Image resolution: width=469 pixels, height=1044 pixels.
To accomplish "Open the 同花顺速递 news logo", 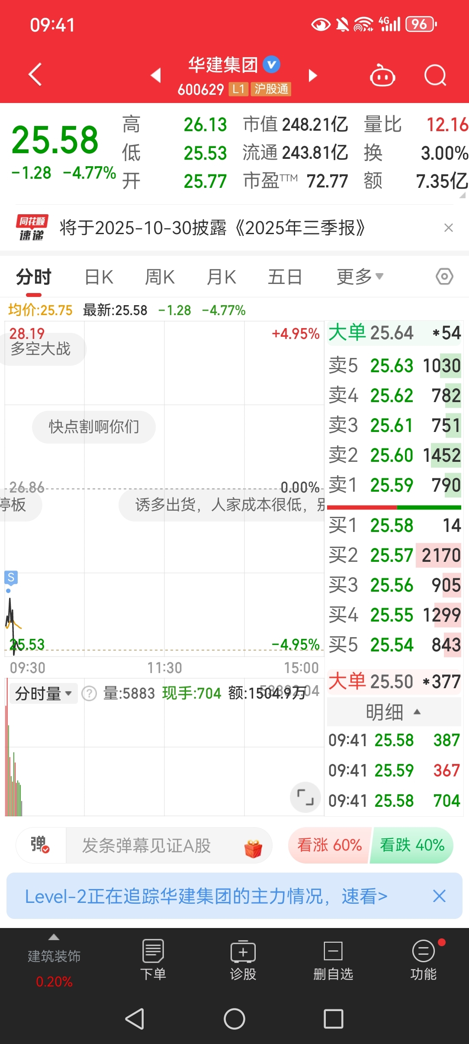I will tap(32, 227).
